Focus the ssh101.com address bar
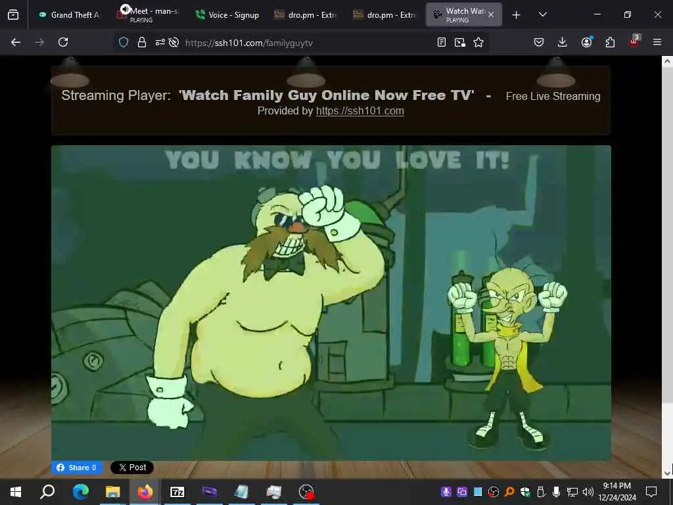 [x=300, y=43]
